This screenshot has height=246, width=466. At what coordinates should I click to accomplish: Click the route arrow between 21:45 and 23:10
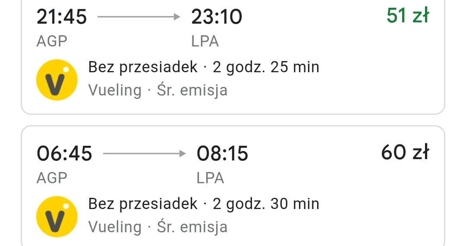point(139,17)
